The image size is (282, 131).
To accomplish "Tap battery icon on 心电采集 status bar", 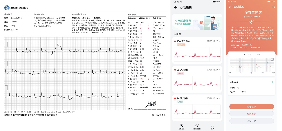I will [214, 2].
